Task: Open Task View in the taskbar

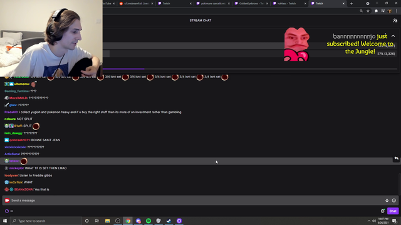Action: click(x=97, y=221)
